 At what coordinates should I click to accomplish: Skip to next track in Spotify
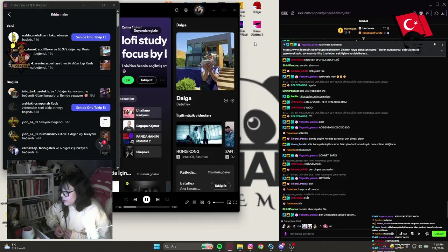point(157,199)
